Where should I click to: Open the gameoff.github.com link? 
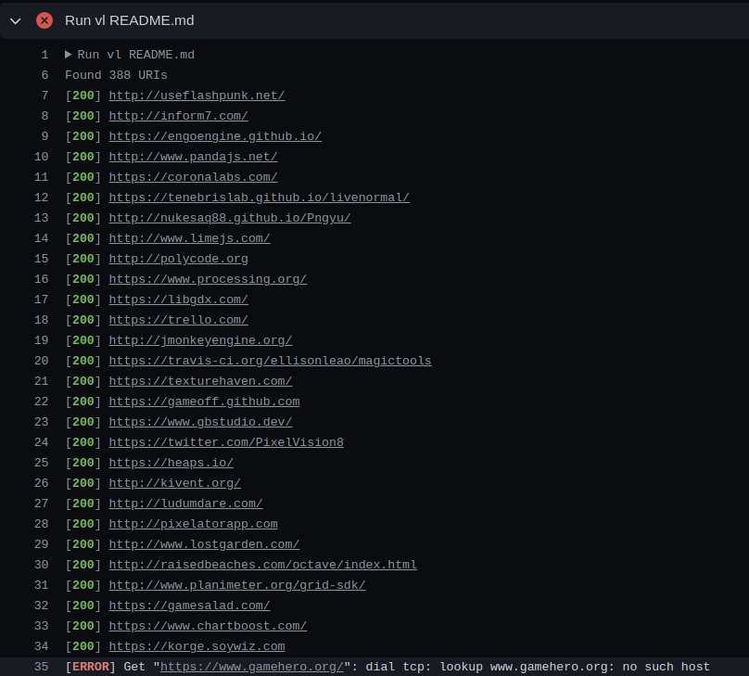pyautogui.click(x=205, y=402)
